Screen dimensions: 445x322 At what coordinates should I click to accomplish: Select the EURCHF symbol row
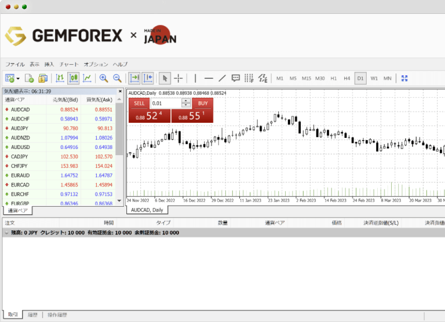59,194
